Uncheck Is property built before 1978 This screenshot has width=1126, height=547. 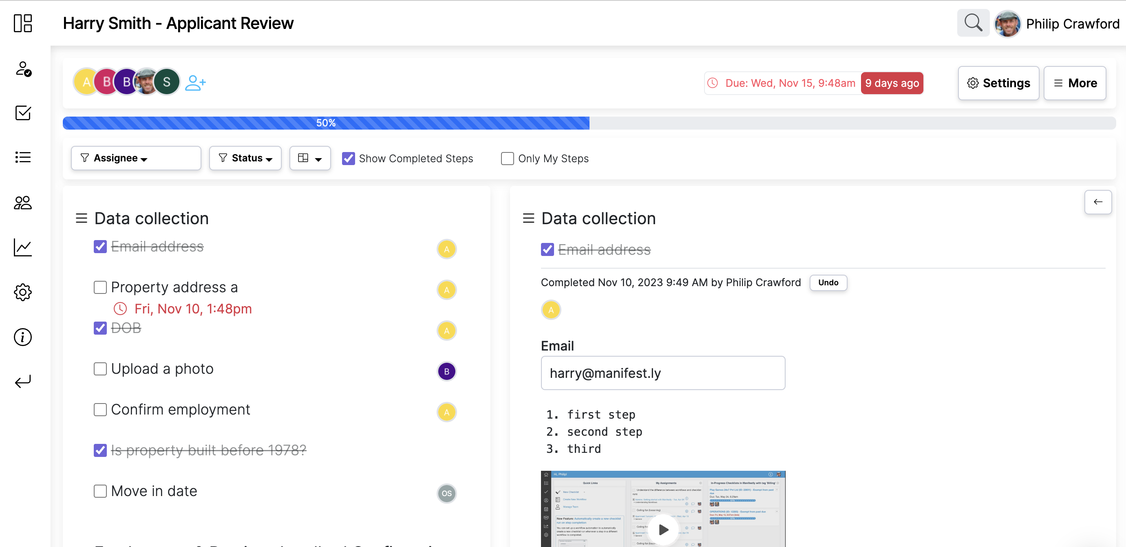point(100,450)
